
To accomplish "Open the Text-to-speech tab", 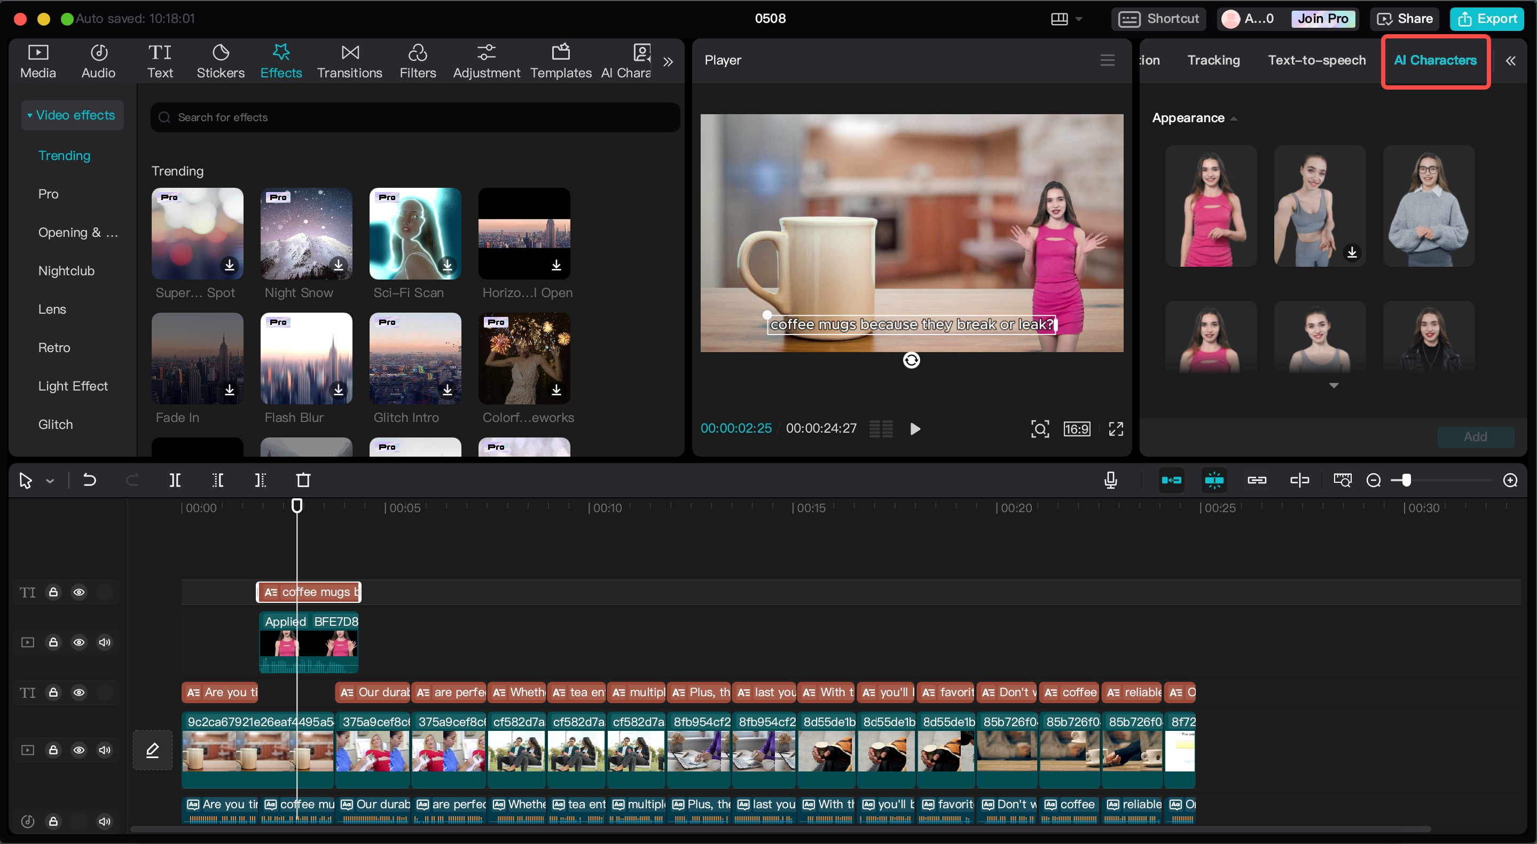I will 1316,60.
